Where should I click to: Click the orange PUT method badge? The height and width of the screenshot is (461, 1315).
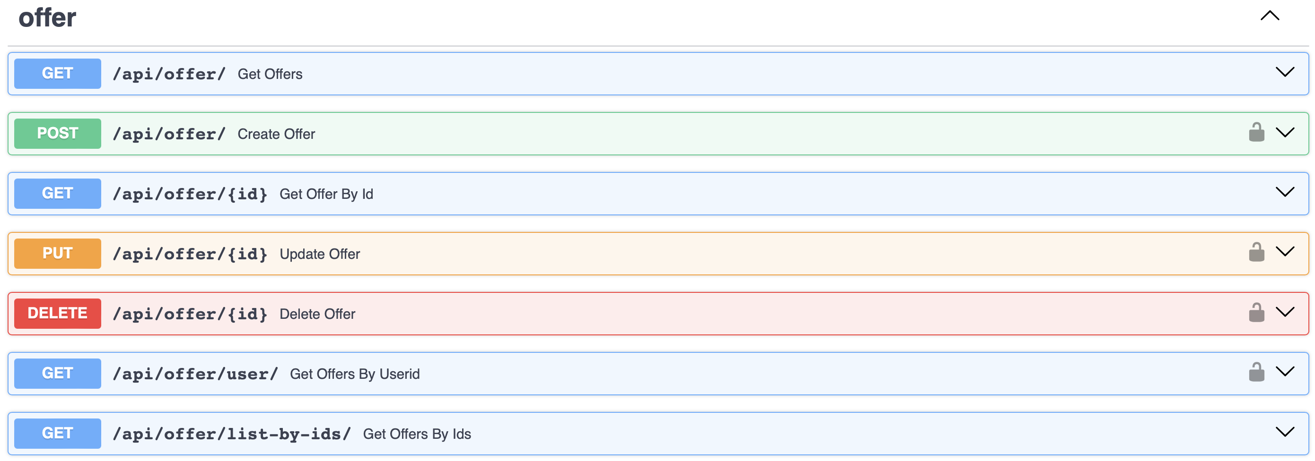pyautogui.click(x=58, y=254)
